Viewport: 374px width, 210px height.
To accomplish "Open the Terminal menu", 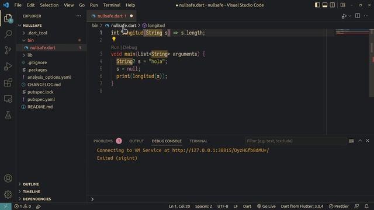I will click(112, 5).
